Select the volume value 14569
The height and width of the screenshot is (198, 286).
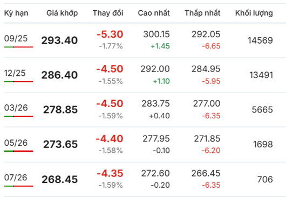260,40
